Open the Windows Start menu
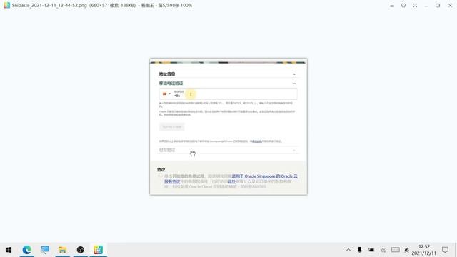This screenshot has height=257, width=457. pyautogui.click(x=9, y=250)
